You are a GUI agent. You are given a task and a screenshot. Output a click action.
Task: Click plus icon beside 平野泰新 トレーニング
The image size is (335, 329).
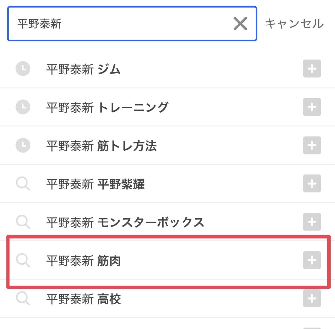pyautogui.click(x=312, y=107)
